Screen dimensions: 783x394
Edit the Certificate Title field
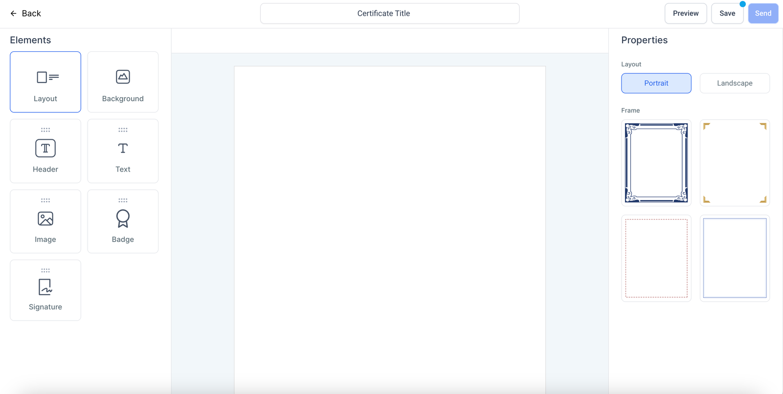coord(390,13)
